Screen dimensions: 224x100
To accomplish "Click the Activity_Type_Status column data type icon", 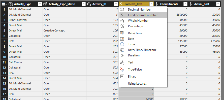I will pos(45,4).
